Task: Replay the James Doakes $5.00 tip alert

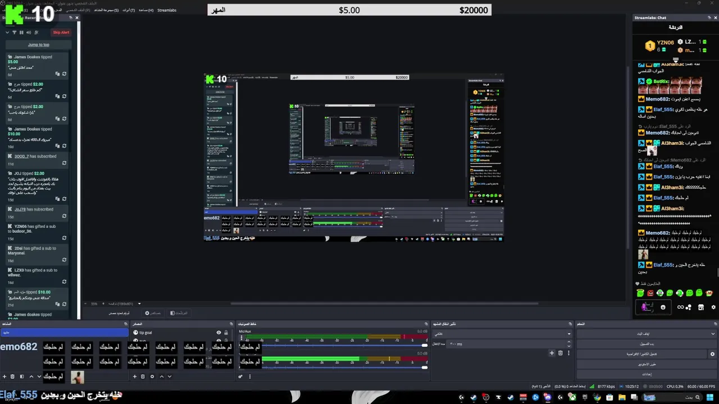Action: 64,74
